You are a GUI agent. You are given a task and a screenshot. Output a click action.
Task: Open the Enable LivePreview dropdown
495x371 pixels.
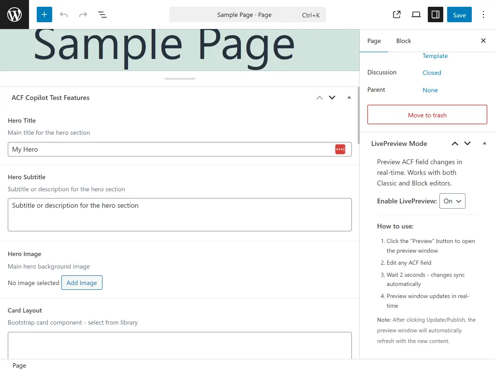tap(452, 201)
